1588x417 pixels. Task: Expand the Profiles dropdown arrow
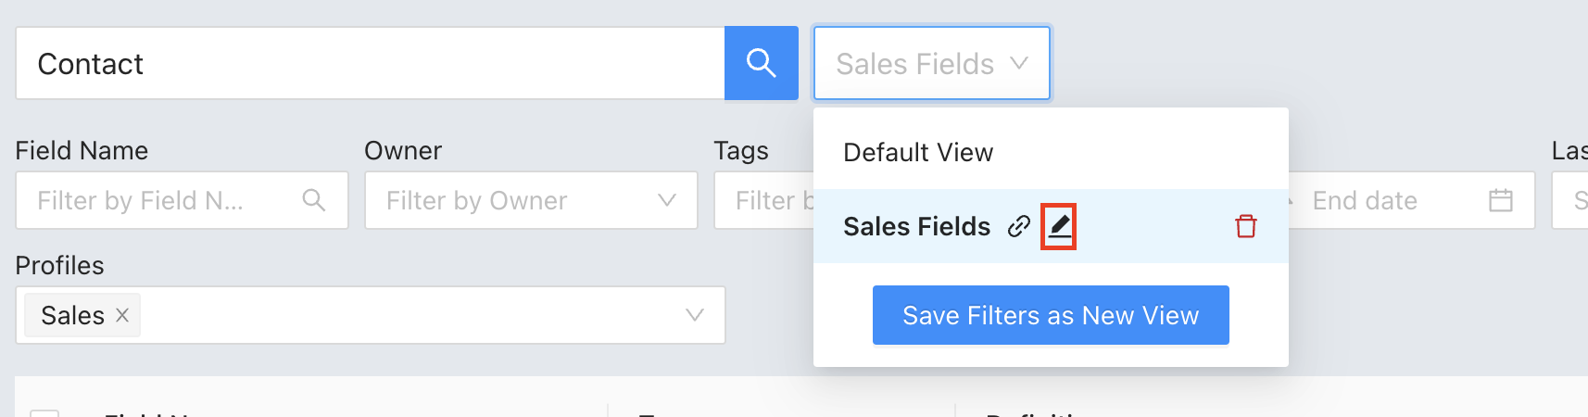695,315
